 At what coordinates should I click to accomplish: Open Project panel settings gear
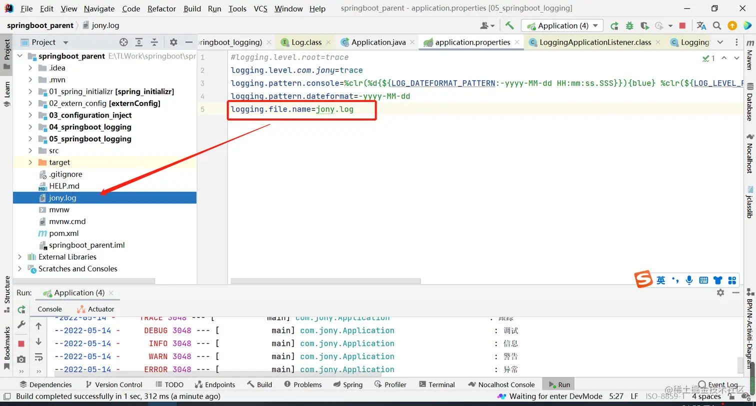click(173, 42)
